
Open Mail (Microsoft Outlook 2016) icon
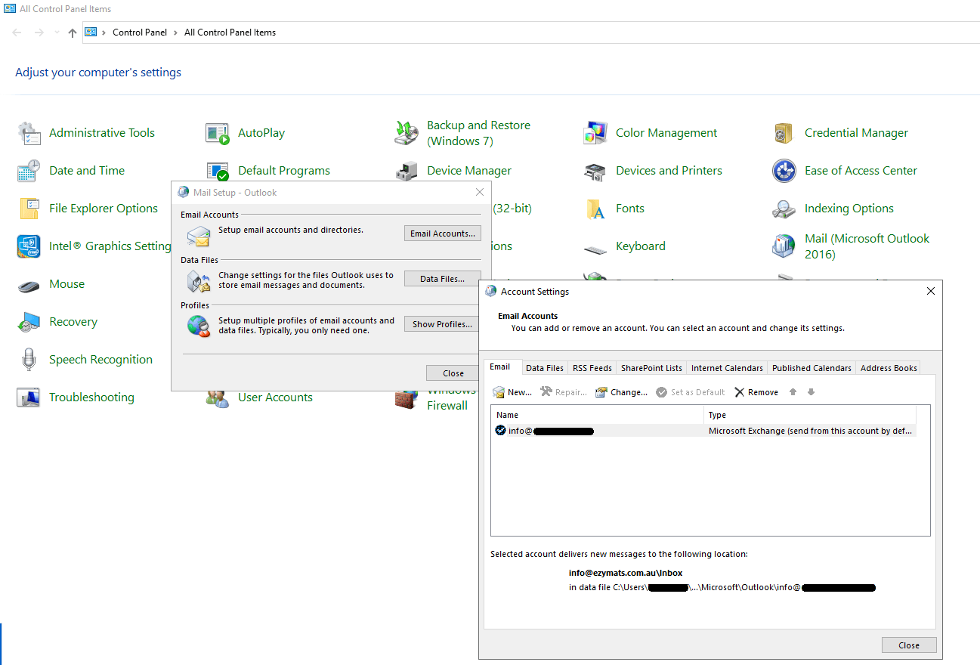784,246
